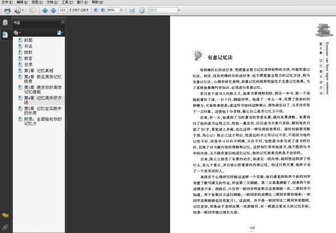Click the find text search field

tap(164, 10)
